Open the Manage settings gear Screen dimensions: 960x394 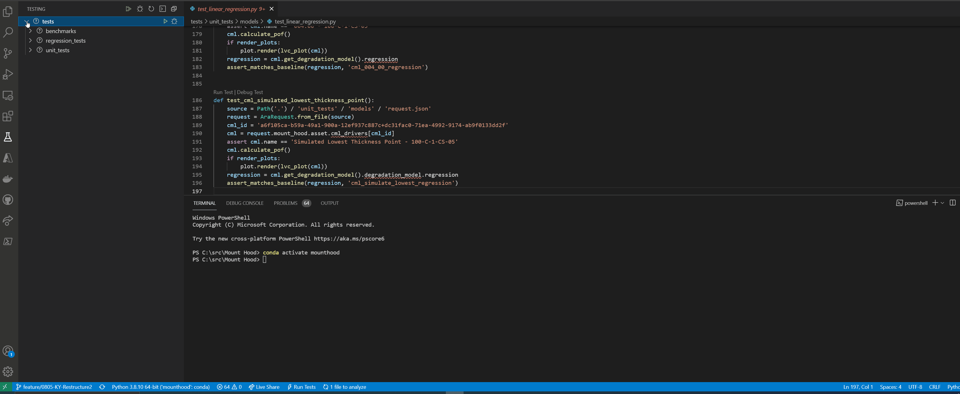[8, 371]
